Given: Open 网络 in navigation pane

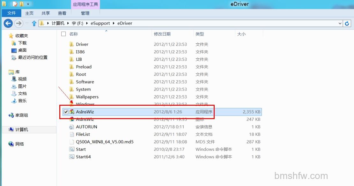Looking at the screenshot, I should pos(19,144).
